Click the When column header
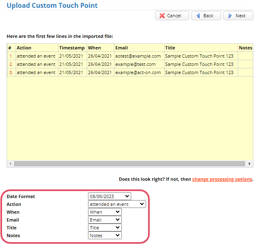Viewport: 255px width, 245px height. [100, 48]
